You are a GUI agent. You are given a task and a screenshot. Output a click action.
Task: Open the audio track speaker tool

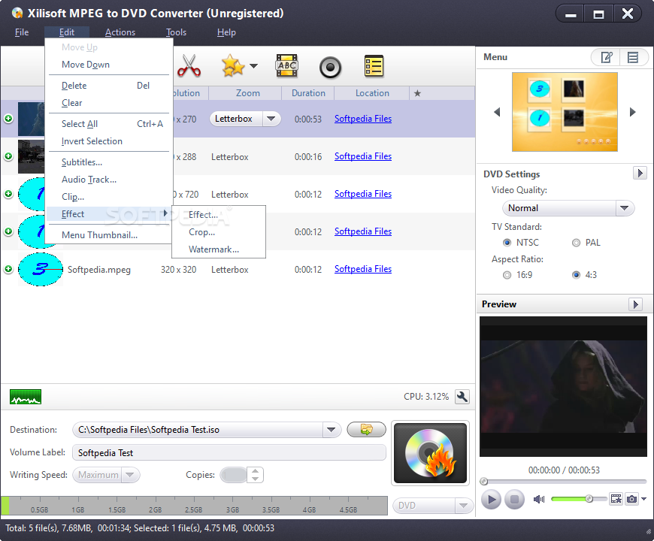pyautogui.click(x=330, y=67)
